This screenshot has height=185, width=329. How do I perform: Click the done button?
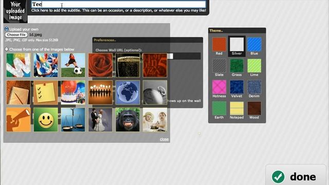point(296,175)
